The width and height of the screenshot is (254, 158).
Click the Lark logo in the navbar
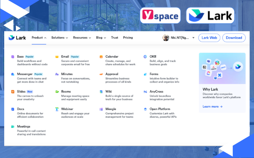[x=17, y=38]
